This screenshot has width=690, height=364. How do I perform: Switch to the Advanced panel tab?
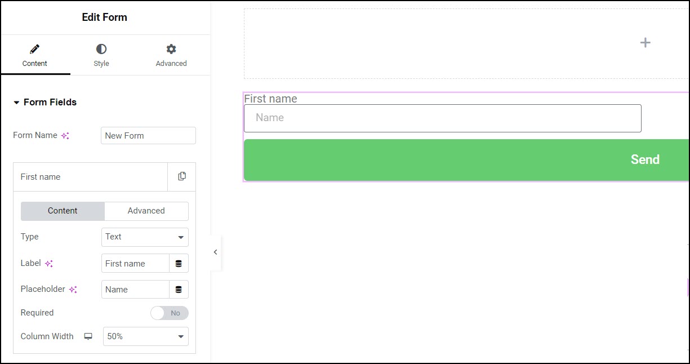tap(171, 55)
